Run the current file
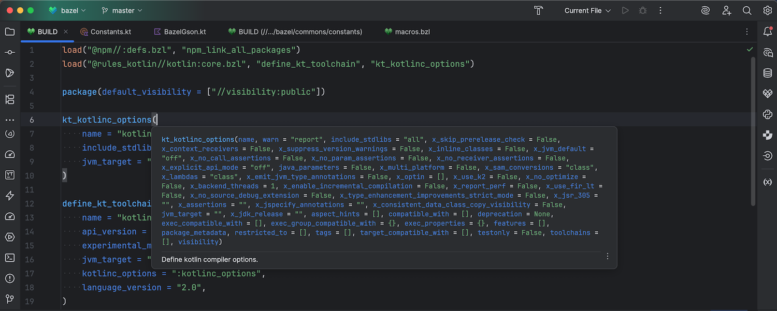Image resolution: width=777 pixels, height=311 pixels. point(625,10)
